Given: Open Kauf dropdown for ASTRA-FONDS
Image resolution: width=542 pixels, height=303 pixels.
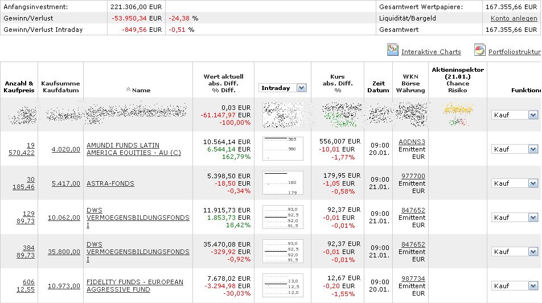Looking at the screenshot, I should pyautogui.click(x=515, y=183).
